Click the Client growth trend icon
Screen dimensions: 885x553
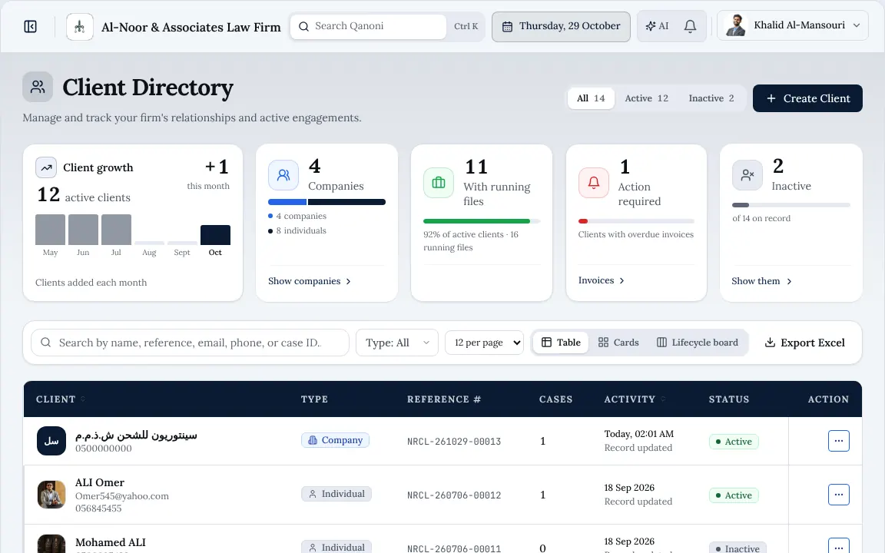[46, 167]
